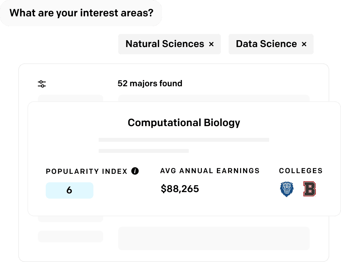This screenshot has height=262, width=341.
Task: Remove the Natural Sciences tag
Action: pyautogui.click(x=211, y=44)
